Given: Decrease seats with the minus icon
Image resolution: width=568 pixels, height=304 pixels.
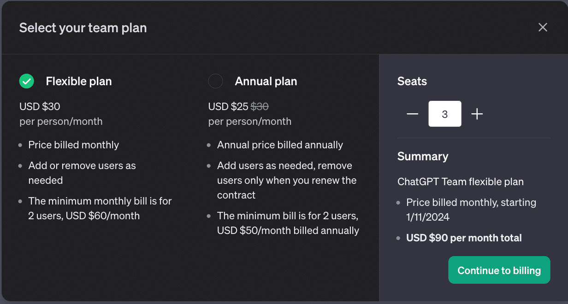Looking at the screenshot, I should [x=412, y=114].
